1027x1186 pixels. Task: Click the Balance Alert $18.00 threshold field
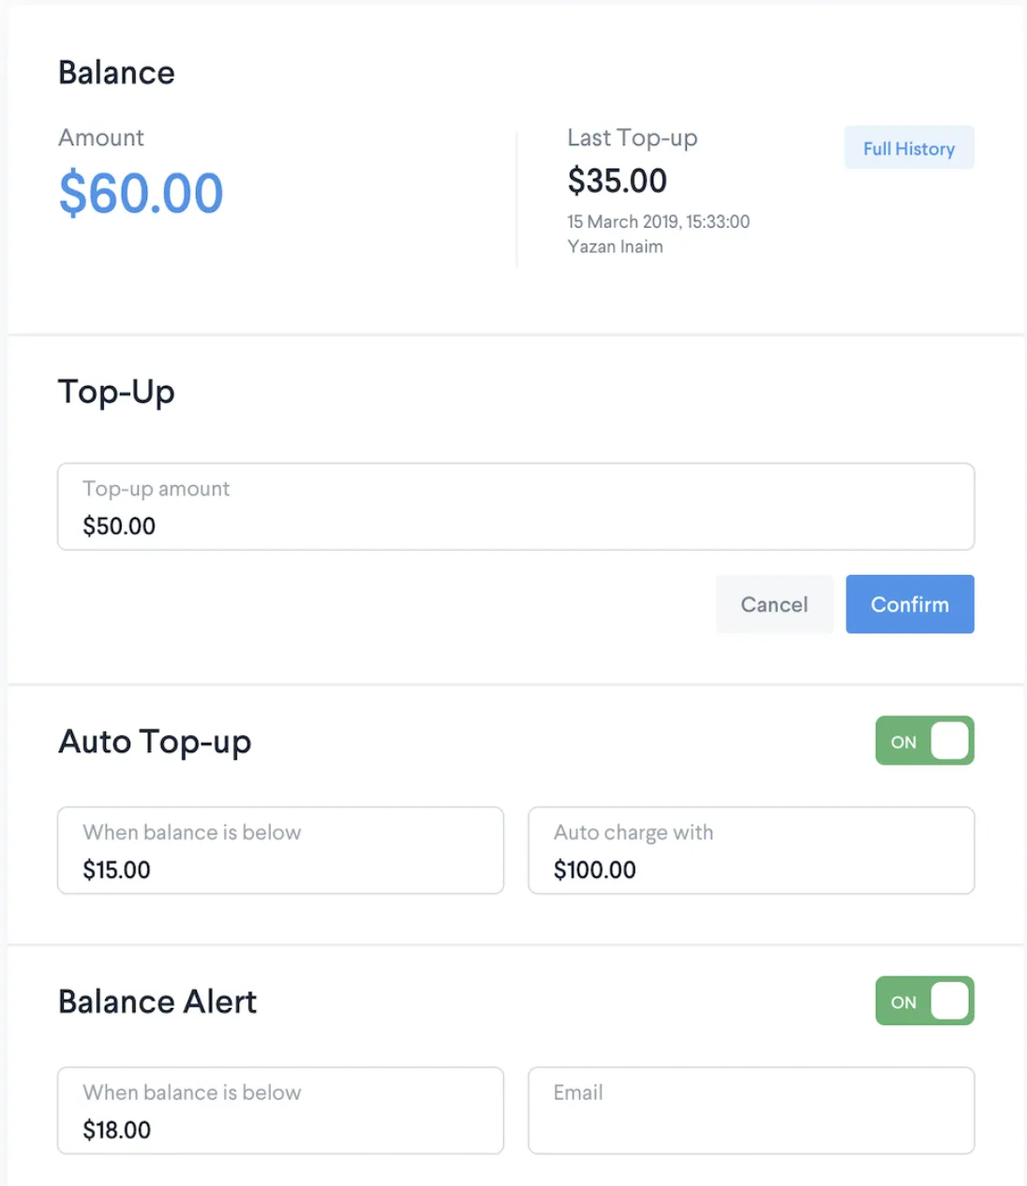[x=280, y=1111]
